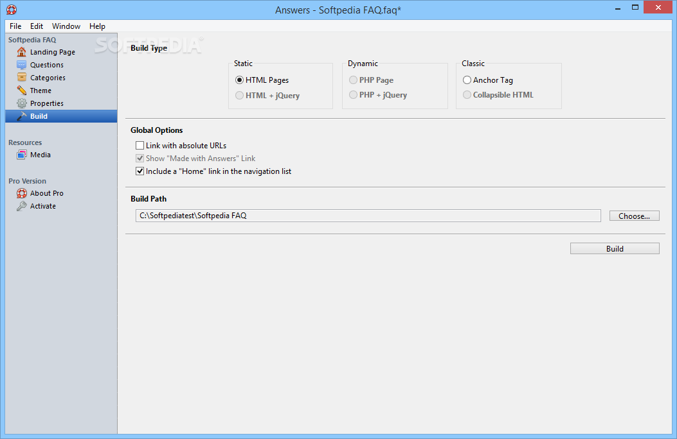Open the Edit menu
The image size is (677, 439).
[x=37, y=26]
